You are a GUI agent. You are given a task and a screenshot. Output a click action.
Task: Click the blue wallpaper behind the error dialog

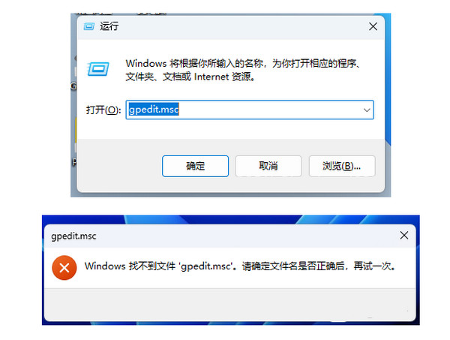(229, 220)
